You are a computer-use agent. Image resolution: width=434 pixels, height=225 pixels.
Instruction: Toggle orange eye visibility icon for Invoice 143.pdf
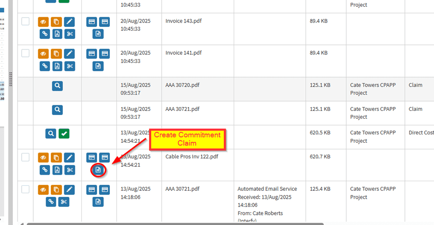coord(44,21)
